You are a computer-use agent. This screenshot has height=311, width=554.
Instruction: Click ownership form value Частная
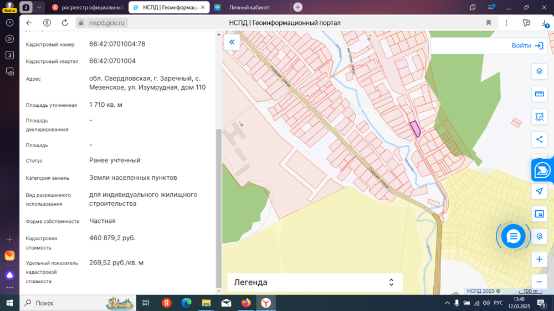102,221
